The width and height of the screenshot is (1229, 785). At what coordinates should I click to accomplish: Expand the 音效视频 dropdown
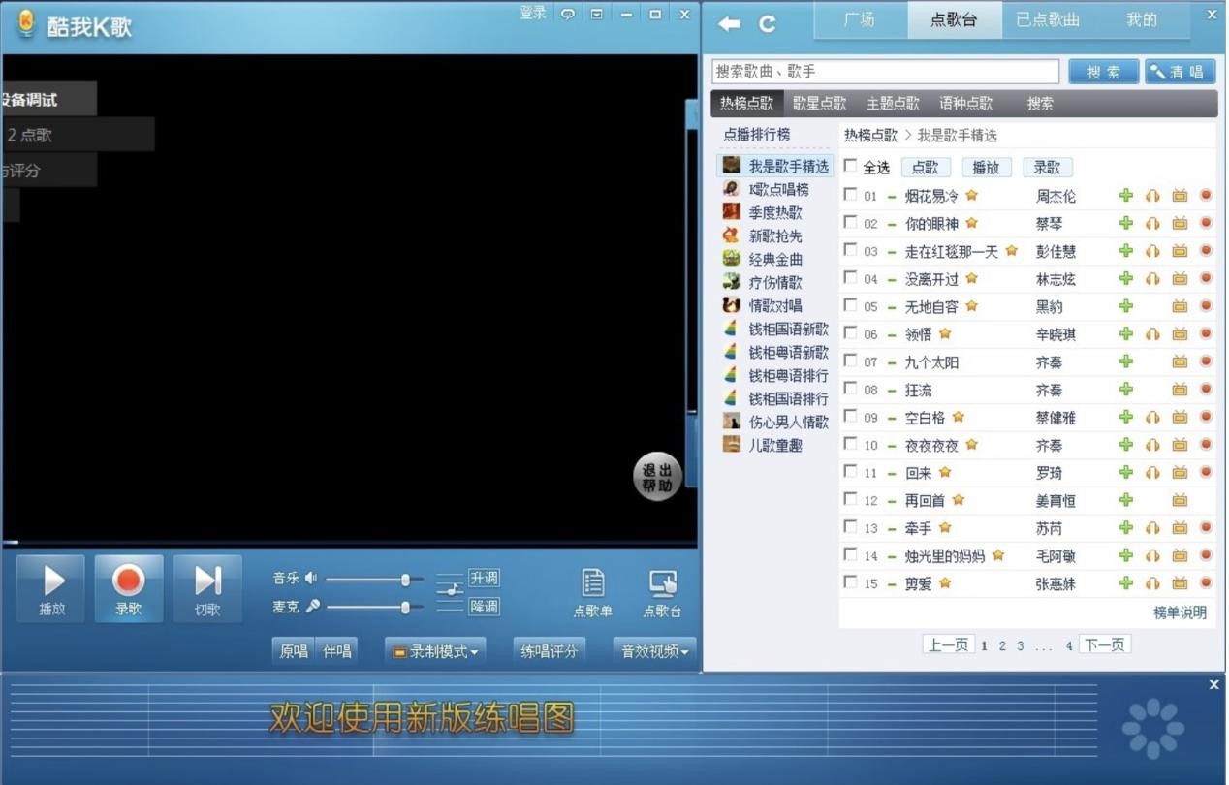(x=655, y=652)
